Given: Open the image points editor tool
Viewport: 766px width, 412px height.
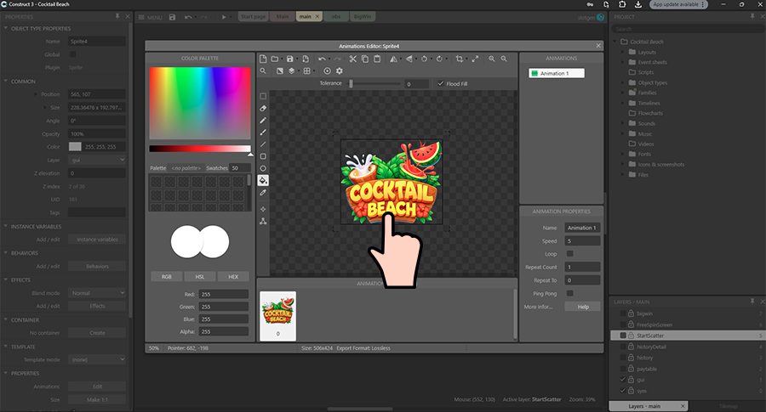Looking at the screenshot, I should click(x=263, y=209).
